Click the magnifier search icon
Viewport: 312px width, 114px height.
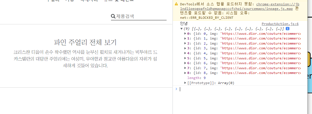[x=113, y=16]
